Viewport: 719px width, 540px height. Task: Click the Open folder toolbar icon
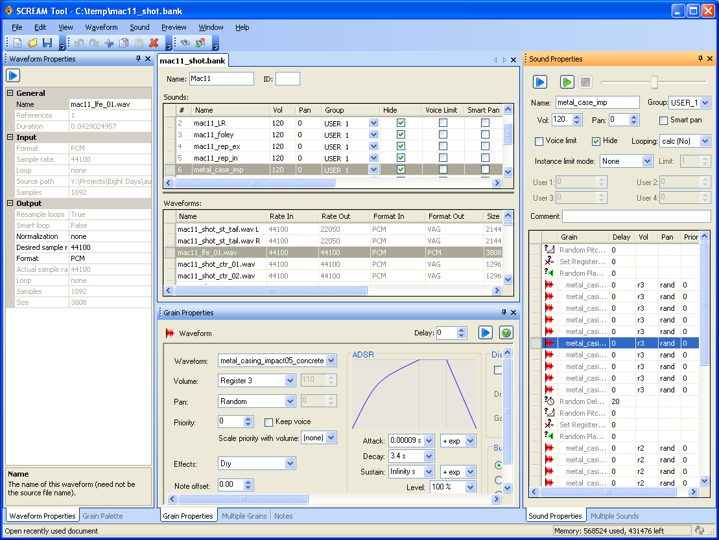coord(32,43)
